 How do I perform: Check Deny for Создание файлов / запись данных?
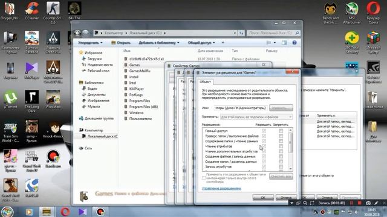(281, 156)
